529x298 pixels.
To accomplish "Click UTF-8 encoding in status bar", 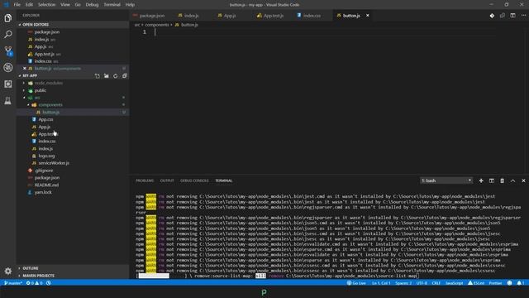I will pos(422,283).
